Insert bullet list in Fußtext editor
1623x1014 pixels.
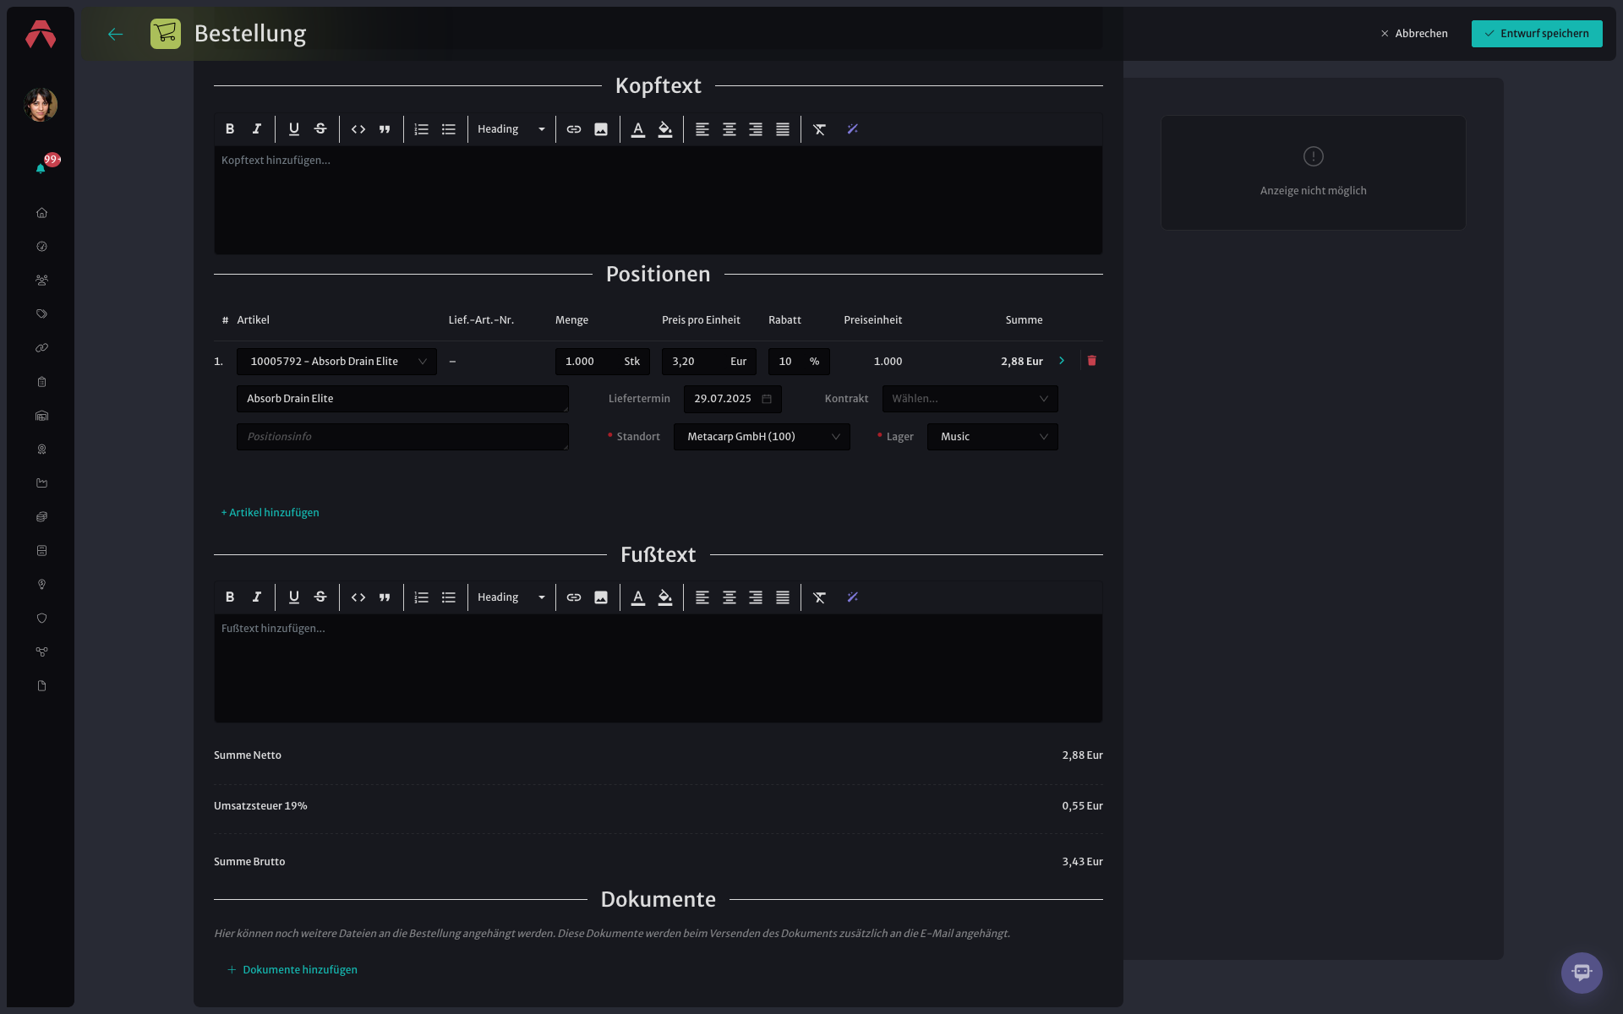449,597
